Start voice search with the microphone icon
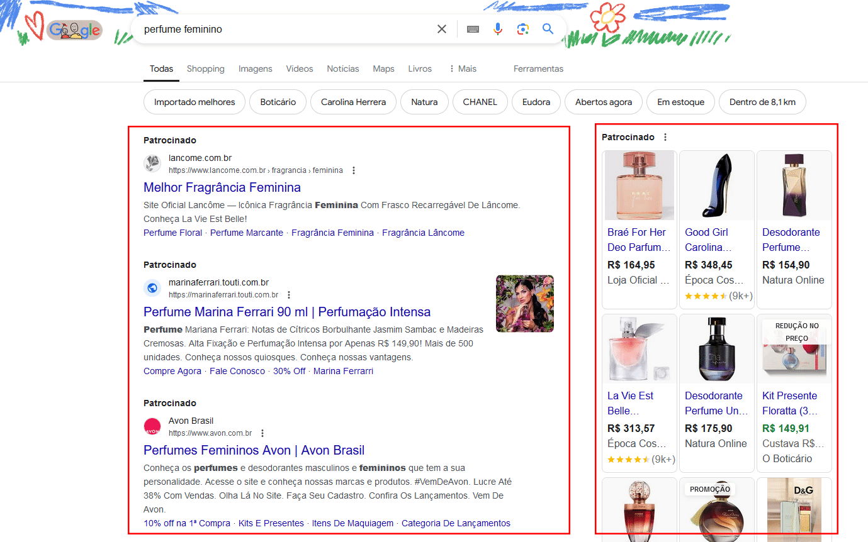868x542 pixels. [x=497, y=29]
